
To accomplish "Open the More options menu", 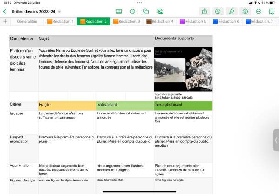I will pyautogui.click(x=259, y=11).
